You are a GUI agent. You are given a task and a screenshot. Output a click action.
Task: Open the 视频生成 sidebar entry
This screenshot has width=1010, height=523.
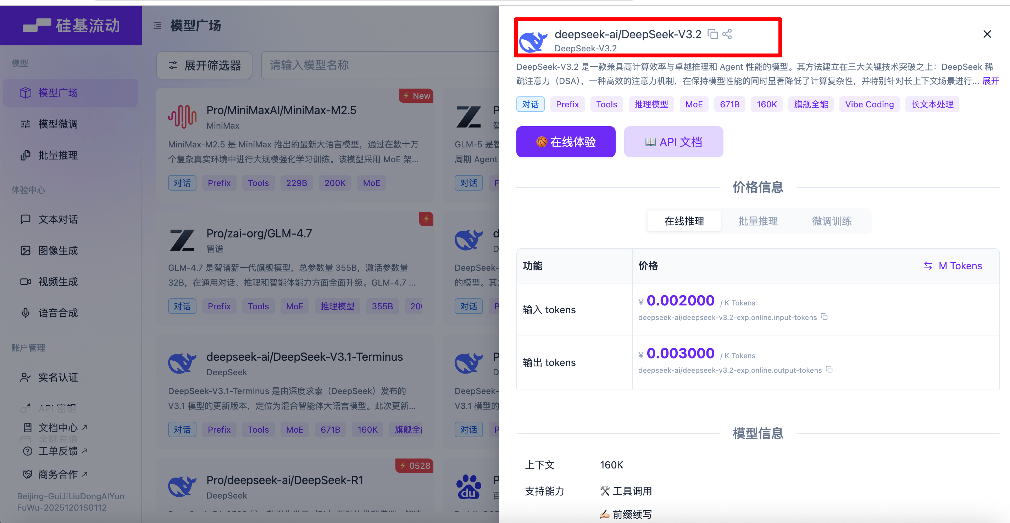tap(58, 282)
